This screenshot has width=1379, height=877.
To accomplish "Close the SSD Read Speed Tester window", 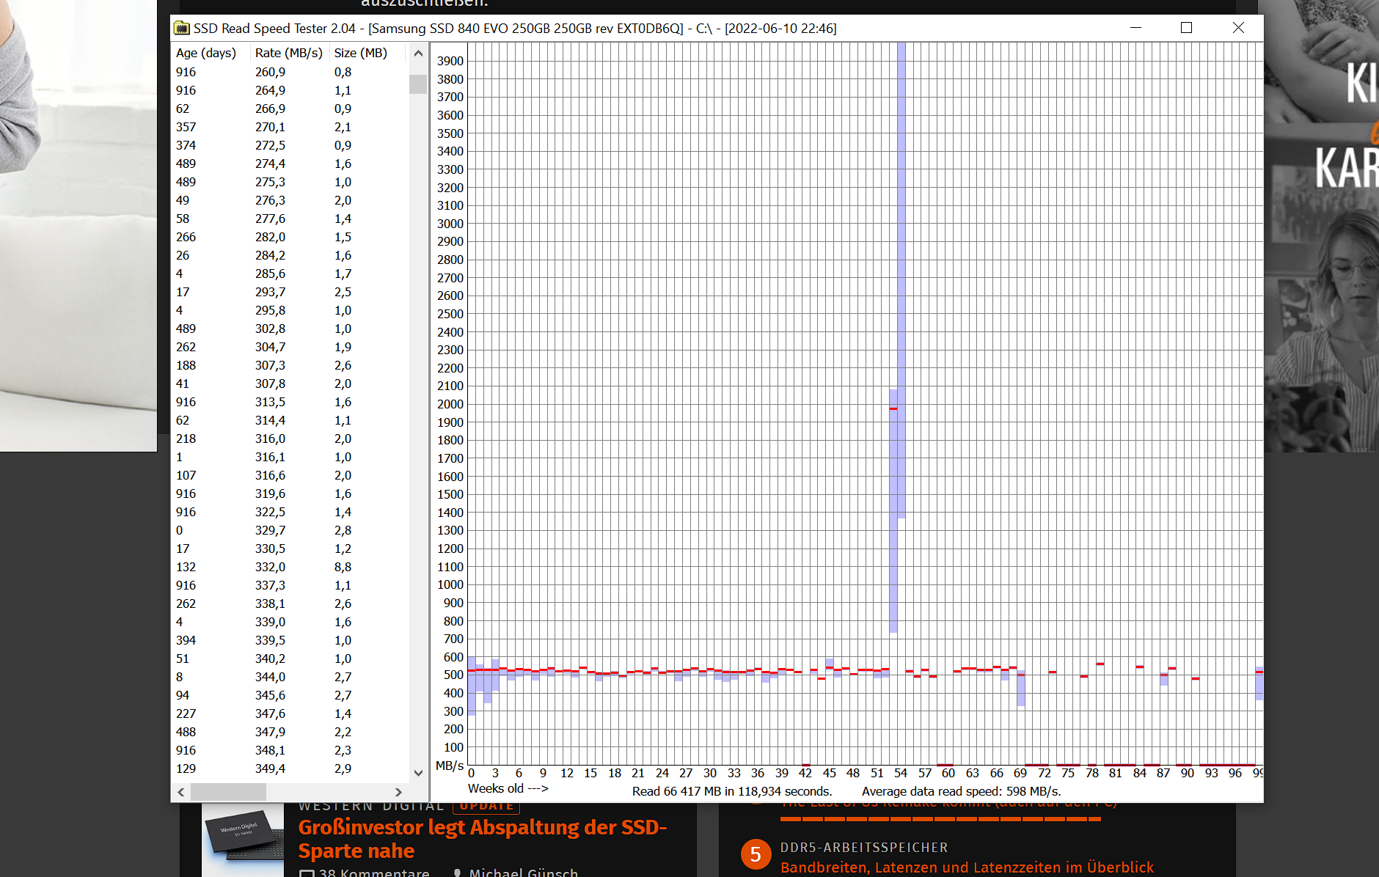I will click(x=1238, y=28).
